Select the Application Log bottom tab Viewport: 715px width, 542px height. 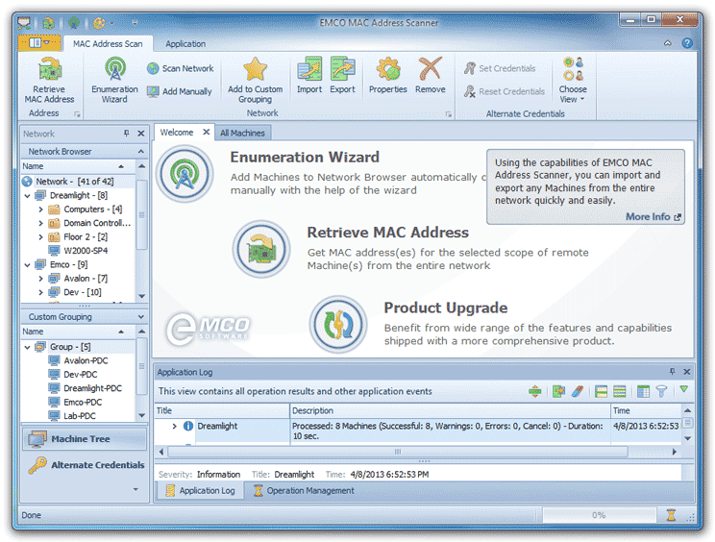tap(200, 490)
